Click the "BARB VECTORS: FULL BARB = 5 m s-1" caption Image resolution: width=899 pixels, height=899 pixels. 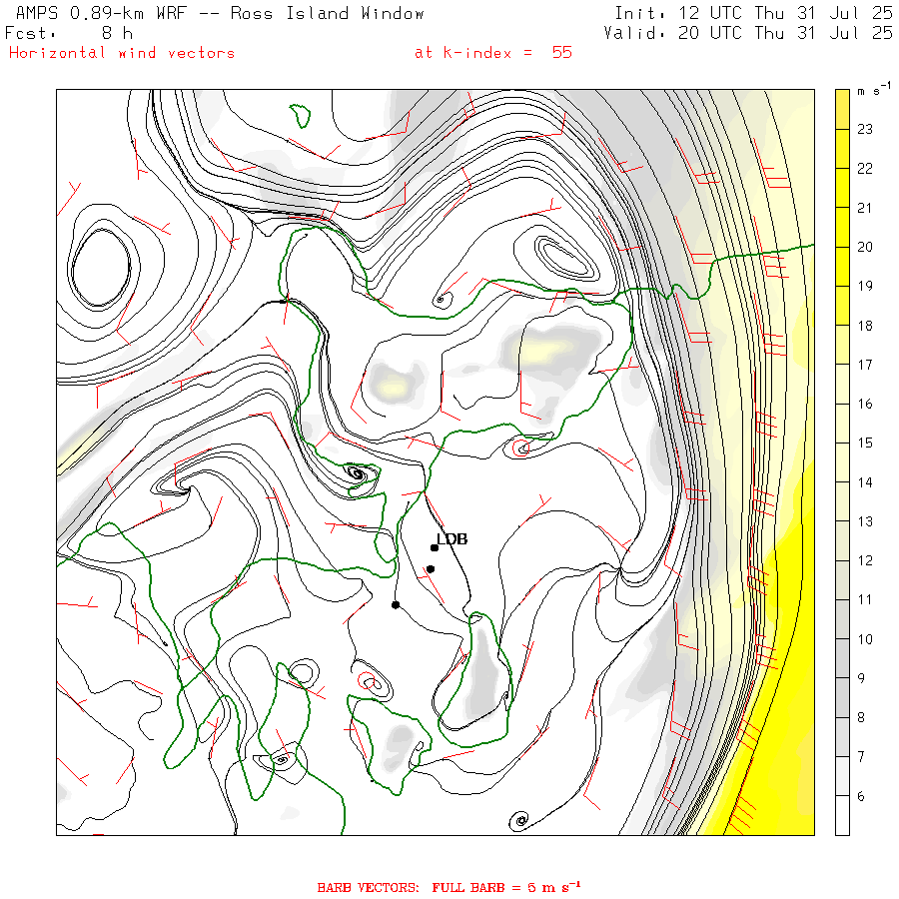(449, 887)
